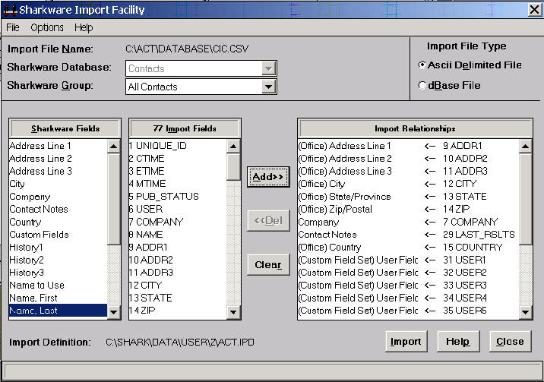544x382 pixels.
Task: Select Contact Notes <- 29 LAST_RSLTS row
Action: [408, 235]
